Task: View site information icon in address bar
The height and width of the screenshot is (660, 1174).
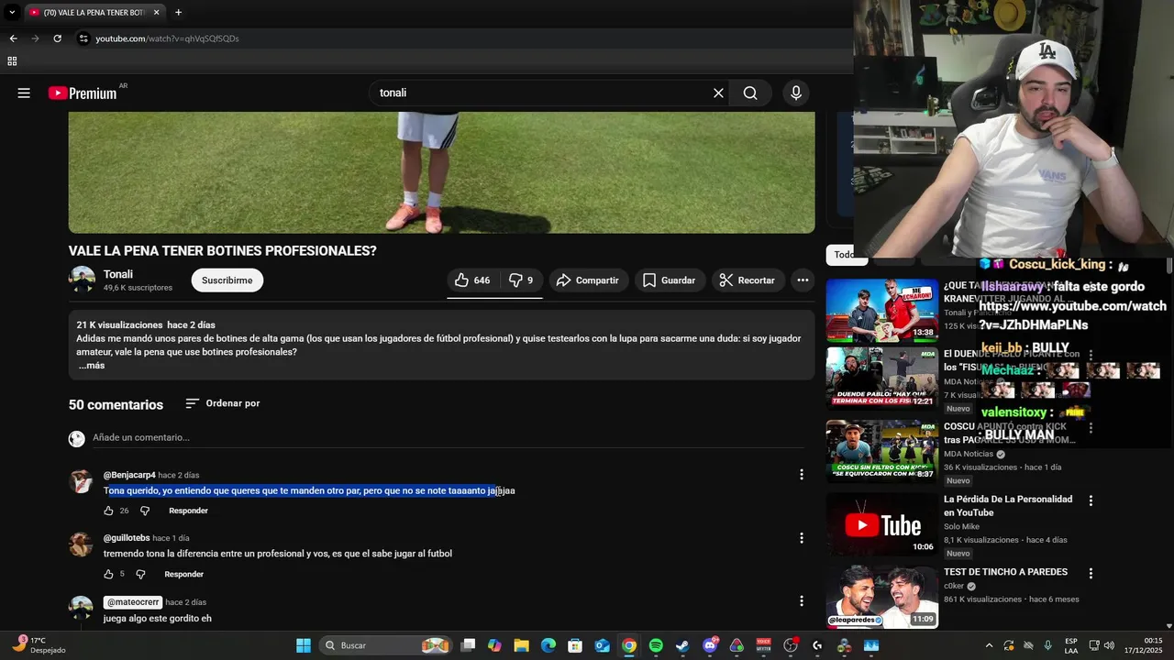Action: 83,38
